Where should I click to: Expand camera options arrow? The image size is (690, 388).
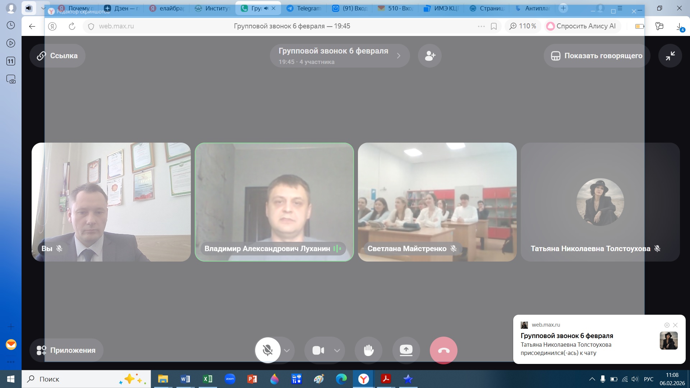[337, 350]
